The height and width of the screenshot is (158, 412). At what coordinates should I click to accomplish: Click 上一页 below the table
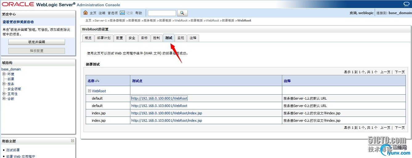[x=385, y=128]
